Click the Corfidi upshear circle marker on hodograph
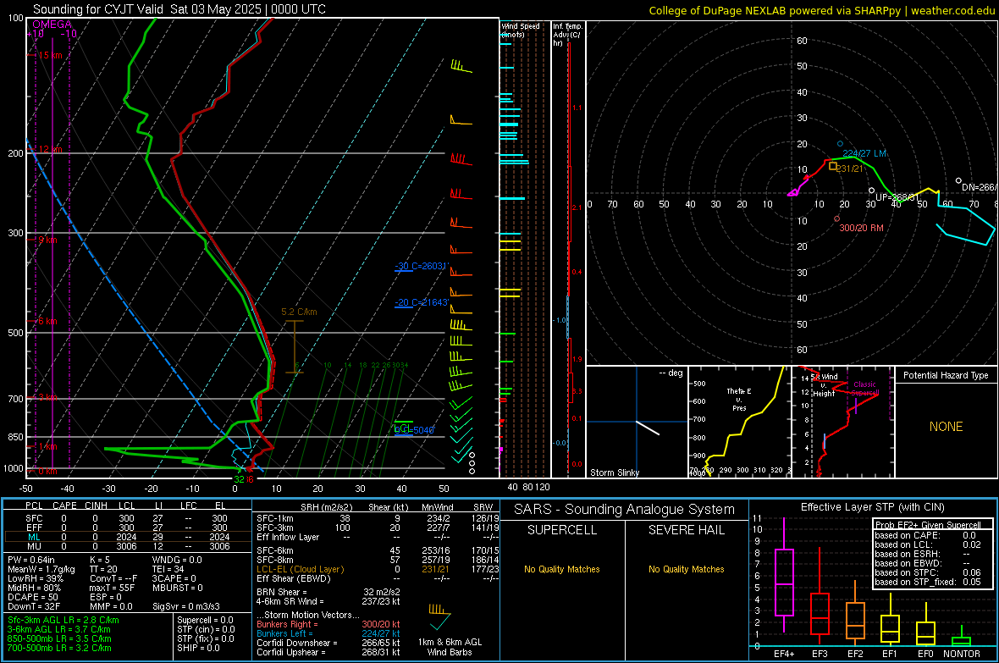The image size is (999, 663). coord(871,191)
